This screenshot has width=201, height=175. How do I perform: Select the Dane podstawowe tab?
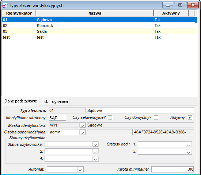click(21, 101)
